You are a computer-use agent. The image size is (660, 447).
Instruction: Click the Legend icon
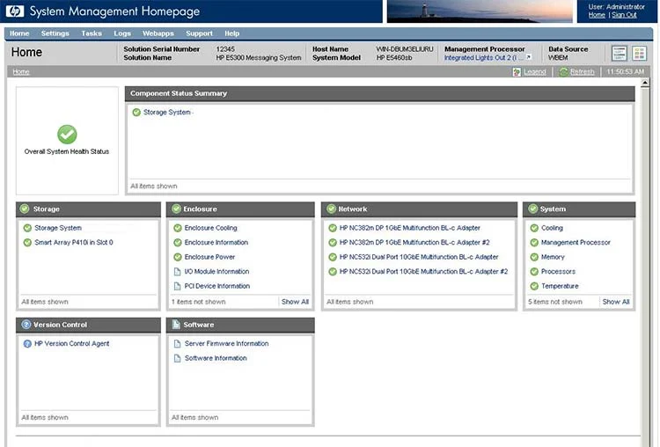(517, 72)
